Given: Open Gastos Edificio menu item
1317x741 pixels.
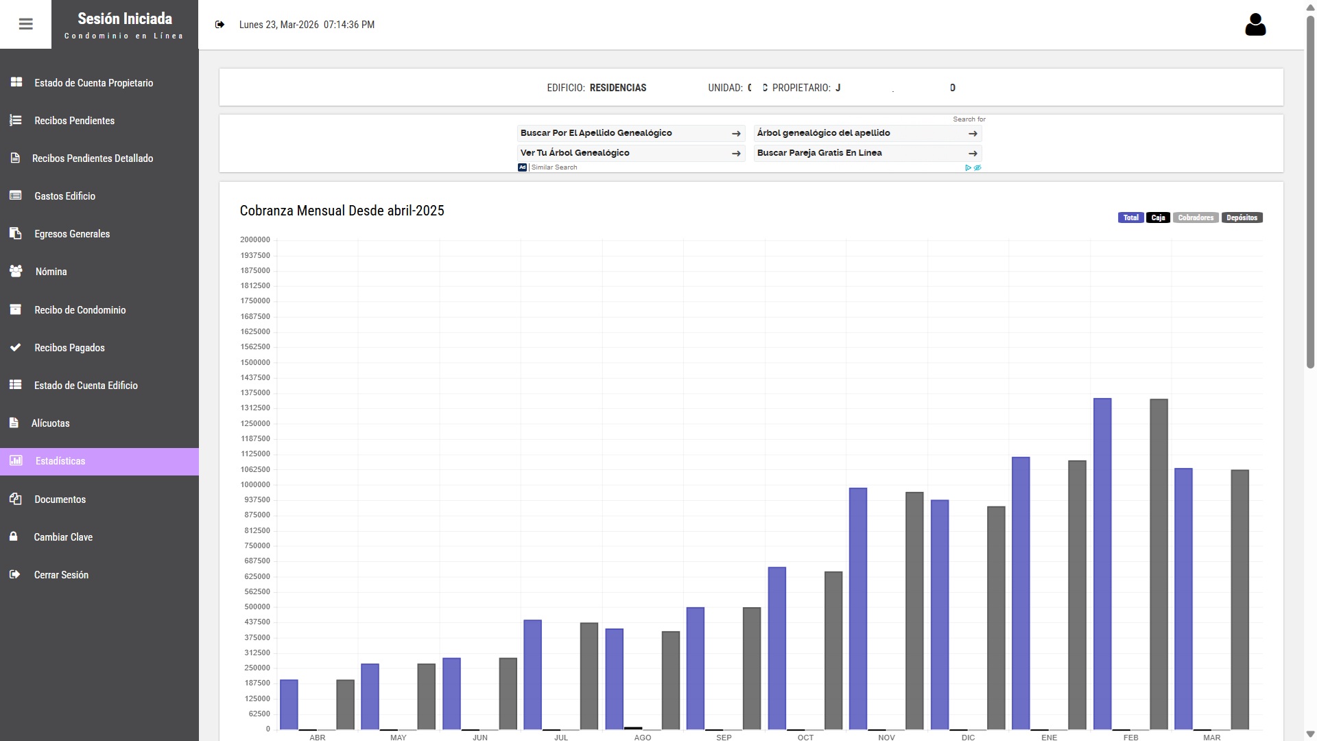Looking at the screenshot, I should (x=64, y=196).
